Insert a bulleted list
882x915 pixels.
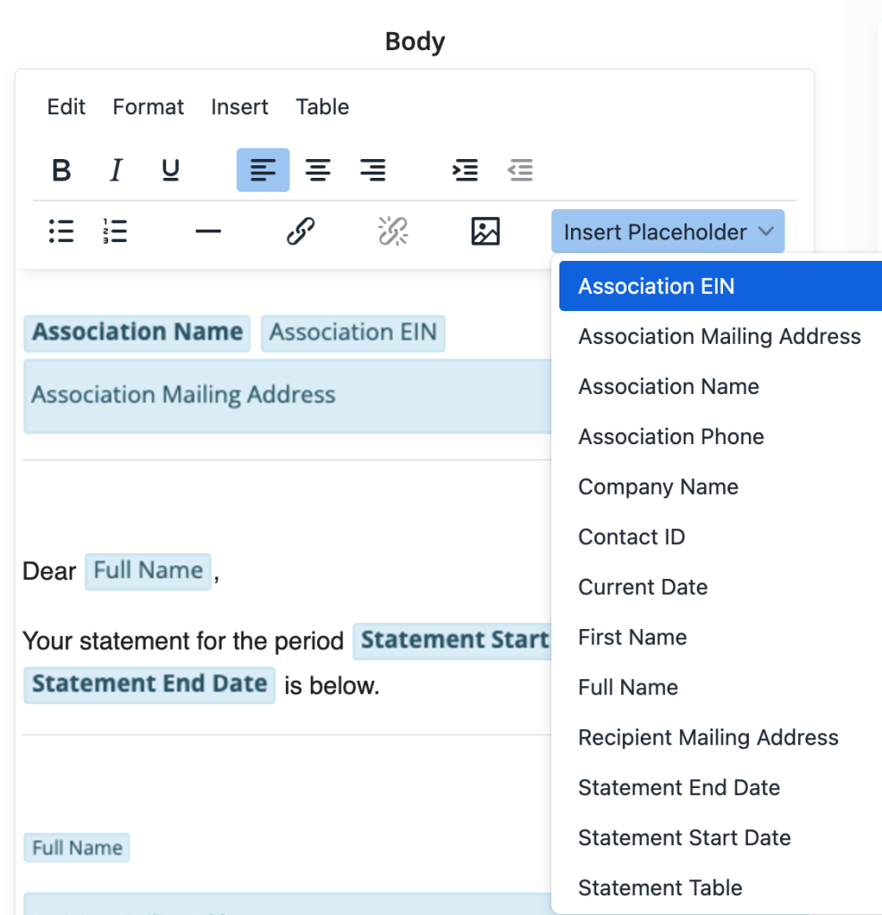(61, 231)
